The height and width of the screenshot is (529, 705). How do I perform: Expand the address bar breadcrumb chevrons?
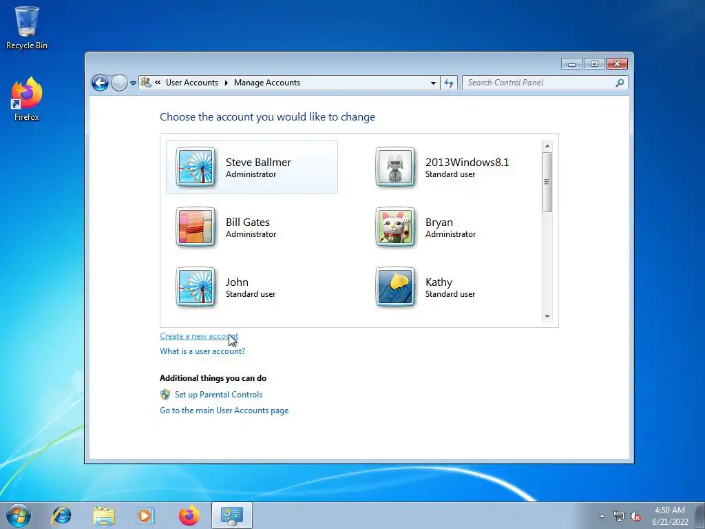click(158, 83)
